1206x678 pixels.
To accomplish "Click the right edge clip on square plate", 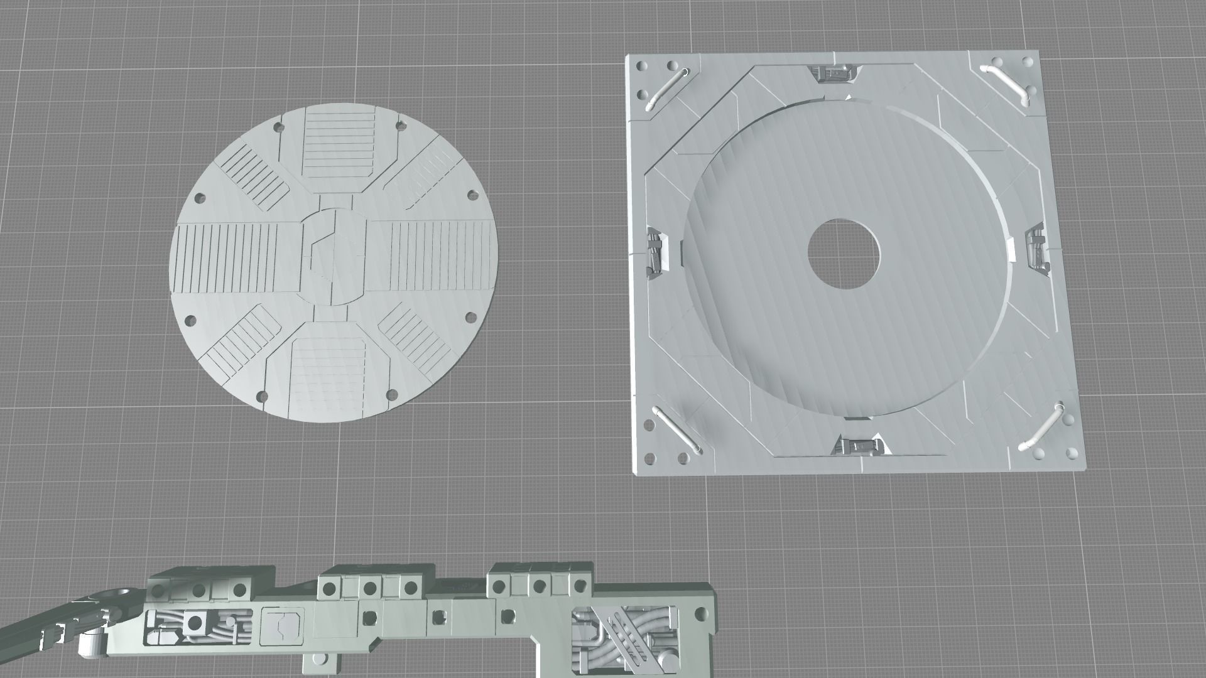I will tap(1036, 249).
